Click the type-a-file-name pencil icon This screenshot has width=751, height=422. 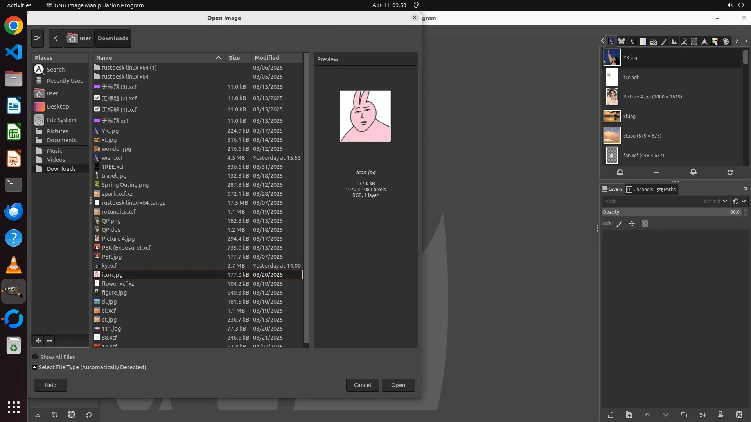click(x=38, y=38)
